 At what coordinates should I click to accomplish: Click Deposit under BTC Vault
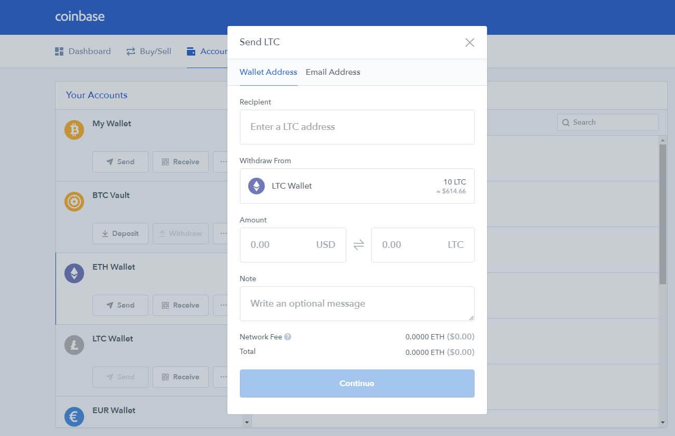tap(120, 234)
